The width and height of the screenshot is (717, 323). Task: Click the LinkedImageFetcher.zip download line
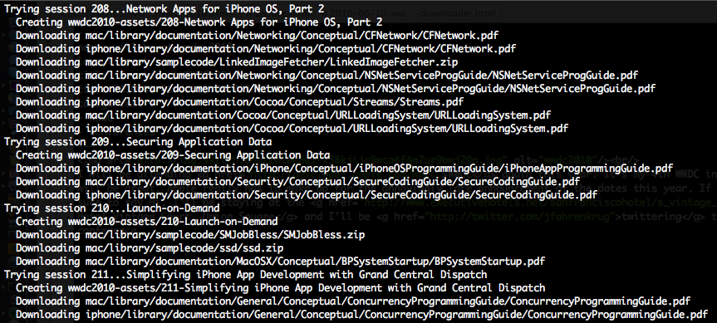click(237, 61)
